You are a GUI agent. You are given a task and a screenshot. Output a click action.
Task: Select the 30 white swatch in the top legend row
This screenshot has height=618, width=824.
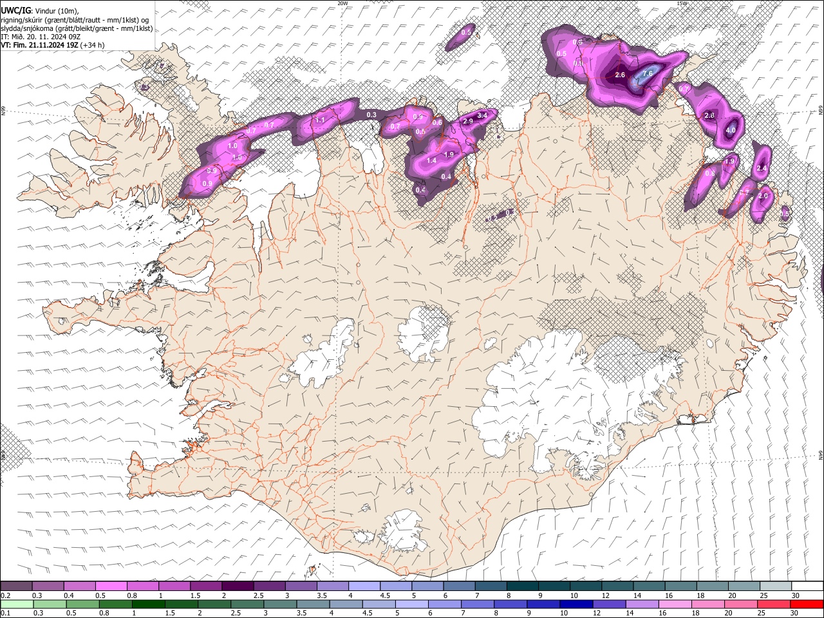tap(808, 586)
